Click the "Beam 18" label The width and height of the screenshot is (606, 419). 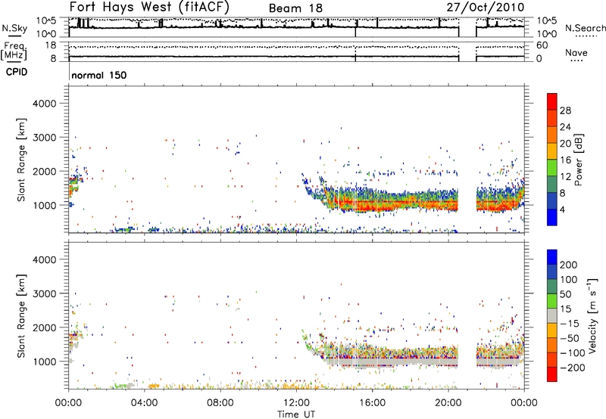click(295, 8)
